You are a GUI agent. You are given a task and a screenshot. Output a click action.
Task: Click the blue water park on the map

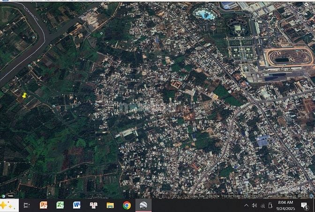pos(204,14)
